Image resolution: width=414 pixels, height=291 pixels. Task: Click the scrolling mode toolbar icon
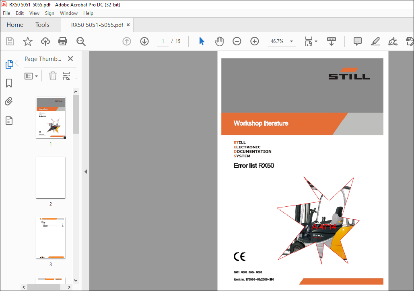click(x=332, y=41)
